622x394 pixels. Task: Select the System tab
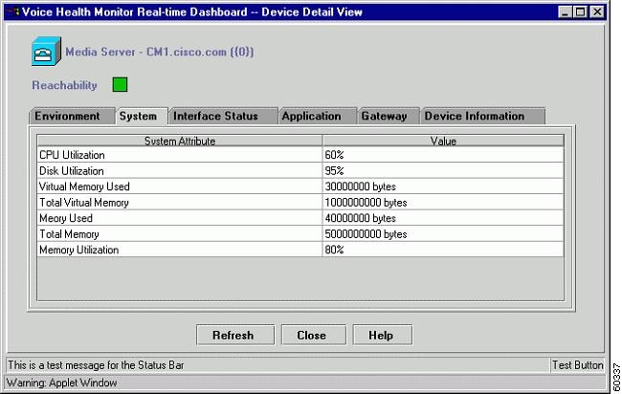(x=142, y=116)
